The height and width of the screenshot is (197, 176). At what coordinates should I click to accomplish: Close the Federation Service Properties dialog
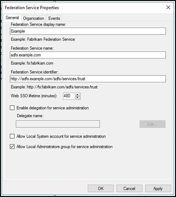[x=168, y=8]
